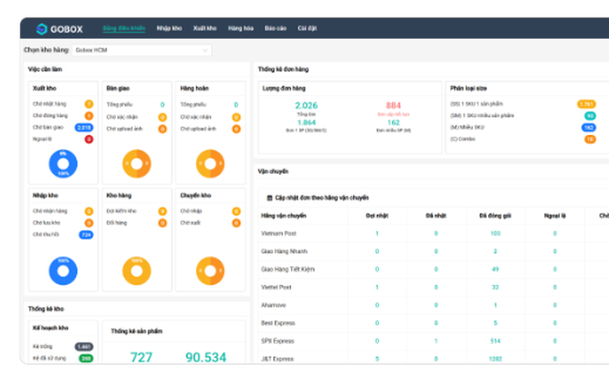This screenshot has height=380, width=609.
Task: Click the blue donut chart under Xuất kho
Action: coord(63,164)
